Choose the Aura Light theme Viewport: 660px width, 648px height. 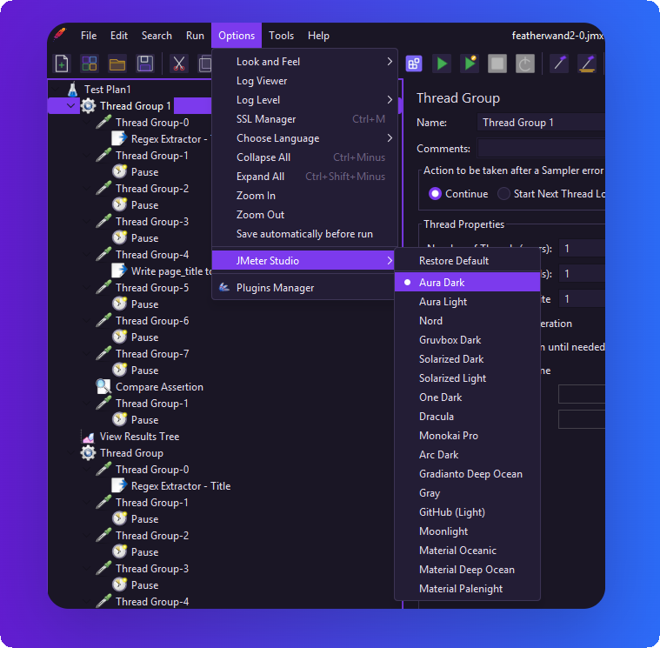(x=467, y=302)
